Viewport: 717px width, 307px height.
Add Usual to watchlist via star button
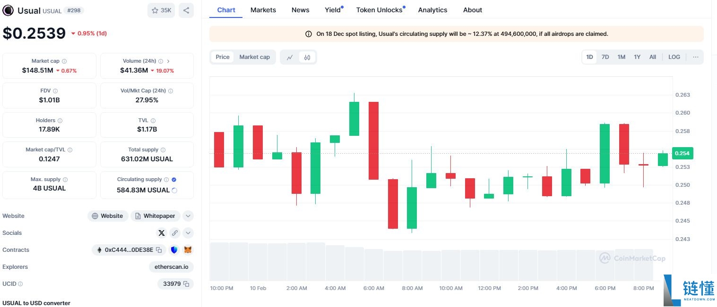[x=161, y=10]
